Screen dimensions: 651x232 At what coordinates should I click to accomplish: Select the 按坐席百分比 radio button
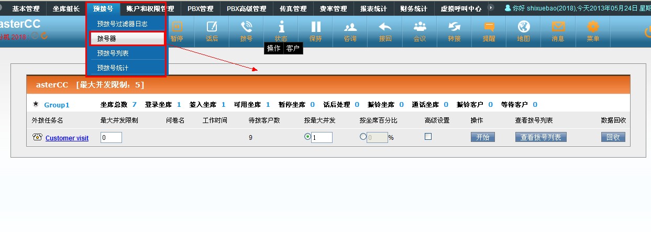tap(363, 137)
